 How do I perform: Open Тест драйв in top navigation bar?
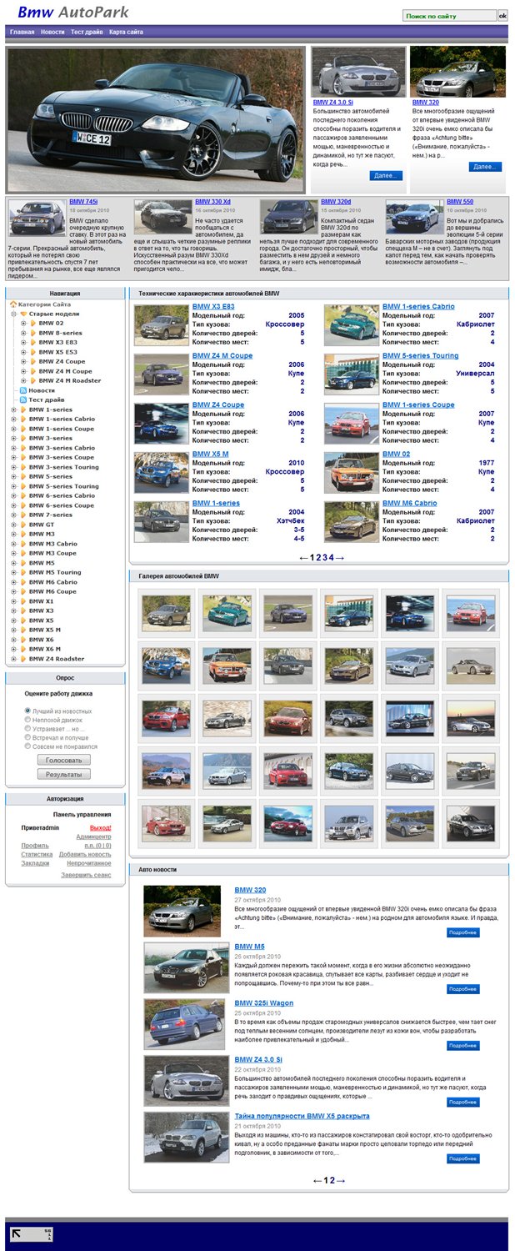(x=87, y=32)
